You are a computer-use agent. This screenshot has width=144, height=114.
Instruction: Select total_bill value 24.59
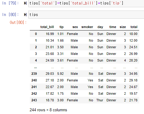click(x=50, y=60)
